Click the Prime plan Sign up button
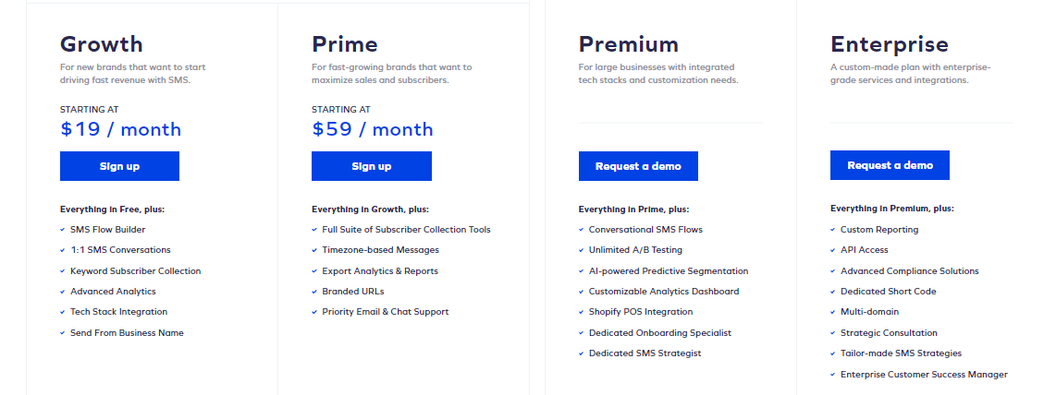 372,166
